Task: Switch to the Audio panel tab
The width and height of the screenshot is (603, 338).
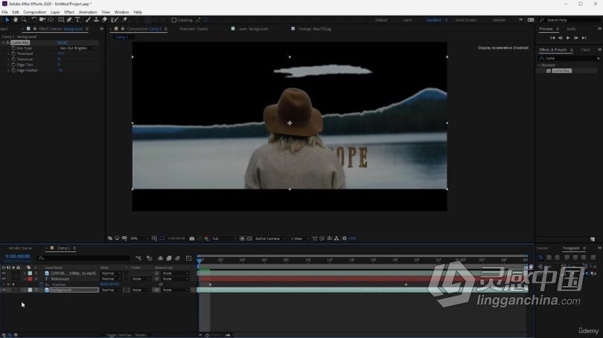Action: (x=572, y=29)
